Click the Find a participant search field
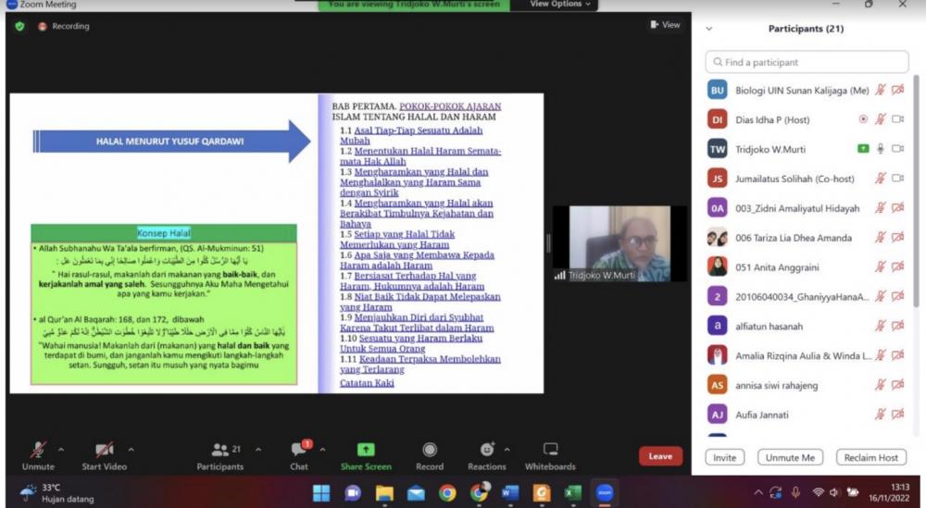This screenshot has height=508, width=926. pos(807,62)
